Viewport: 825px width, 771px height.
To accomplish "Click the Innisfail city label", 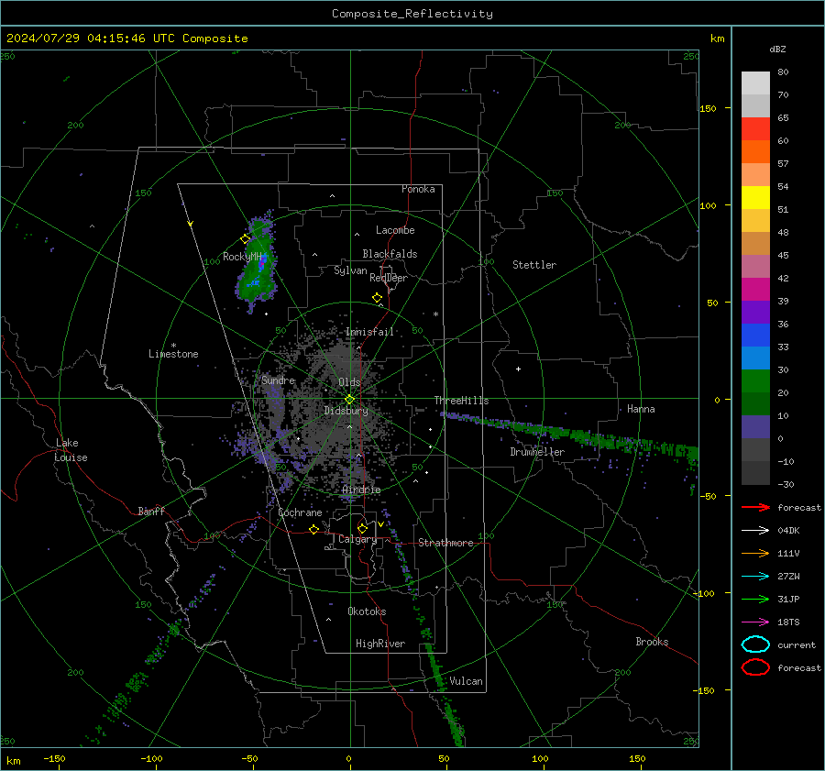I will coord(369,332).
